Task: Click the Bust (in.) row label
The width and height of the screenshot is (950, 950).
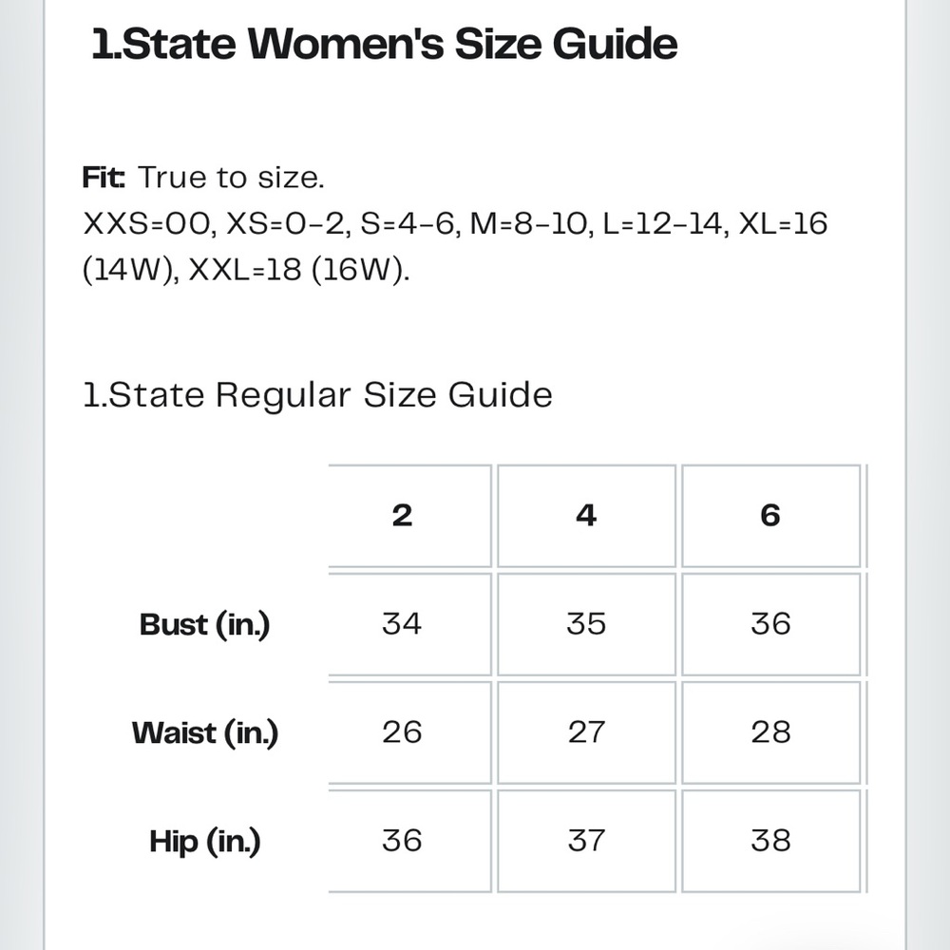Action: (205, 625)
